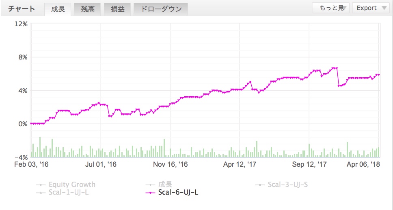Image resolution: width=393 pixels, height=210 pixels.
Task: Toggle the Scal-3-UJ-S series on
Action: tap(287, 185)
